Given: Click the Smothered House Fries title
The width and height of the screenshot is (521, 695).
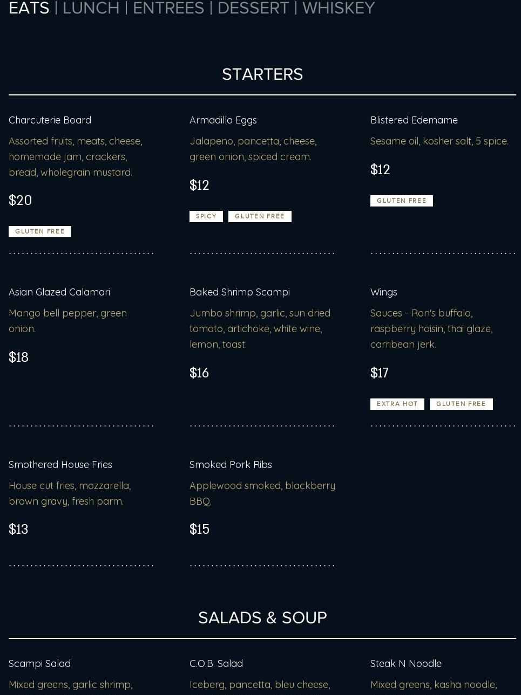Looking at the screenshot, I should pos(60,464).
